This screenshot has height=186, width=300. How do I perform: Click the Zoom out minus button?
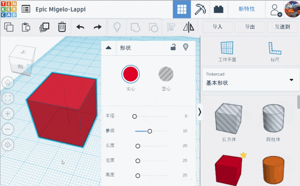click(7, 129)
